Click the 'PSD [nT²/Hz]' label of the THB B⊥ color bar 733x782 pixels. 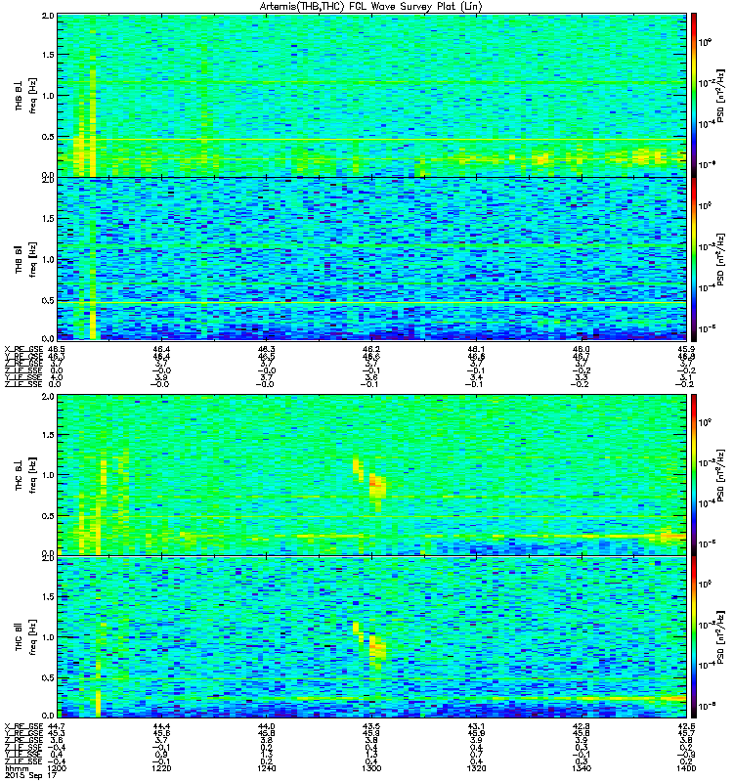pyautogui.click(x=720, y=96)
